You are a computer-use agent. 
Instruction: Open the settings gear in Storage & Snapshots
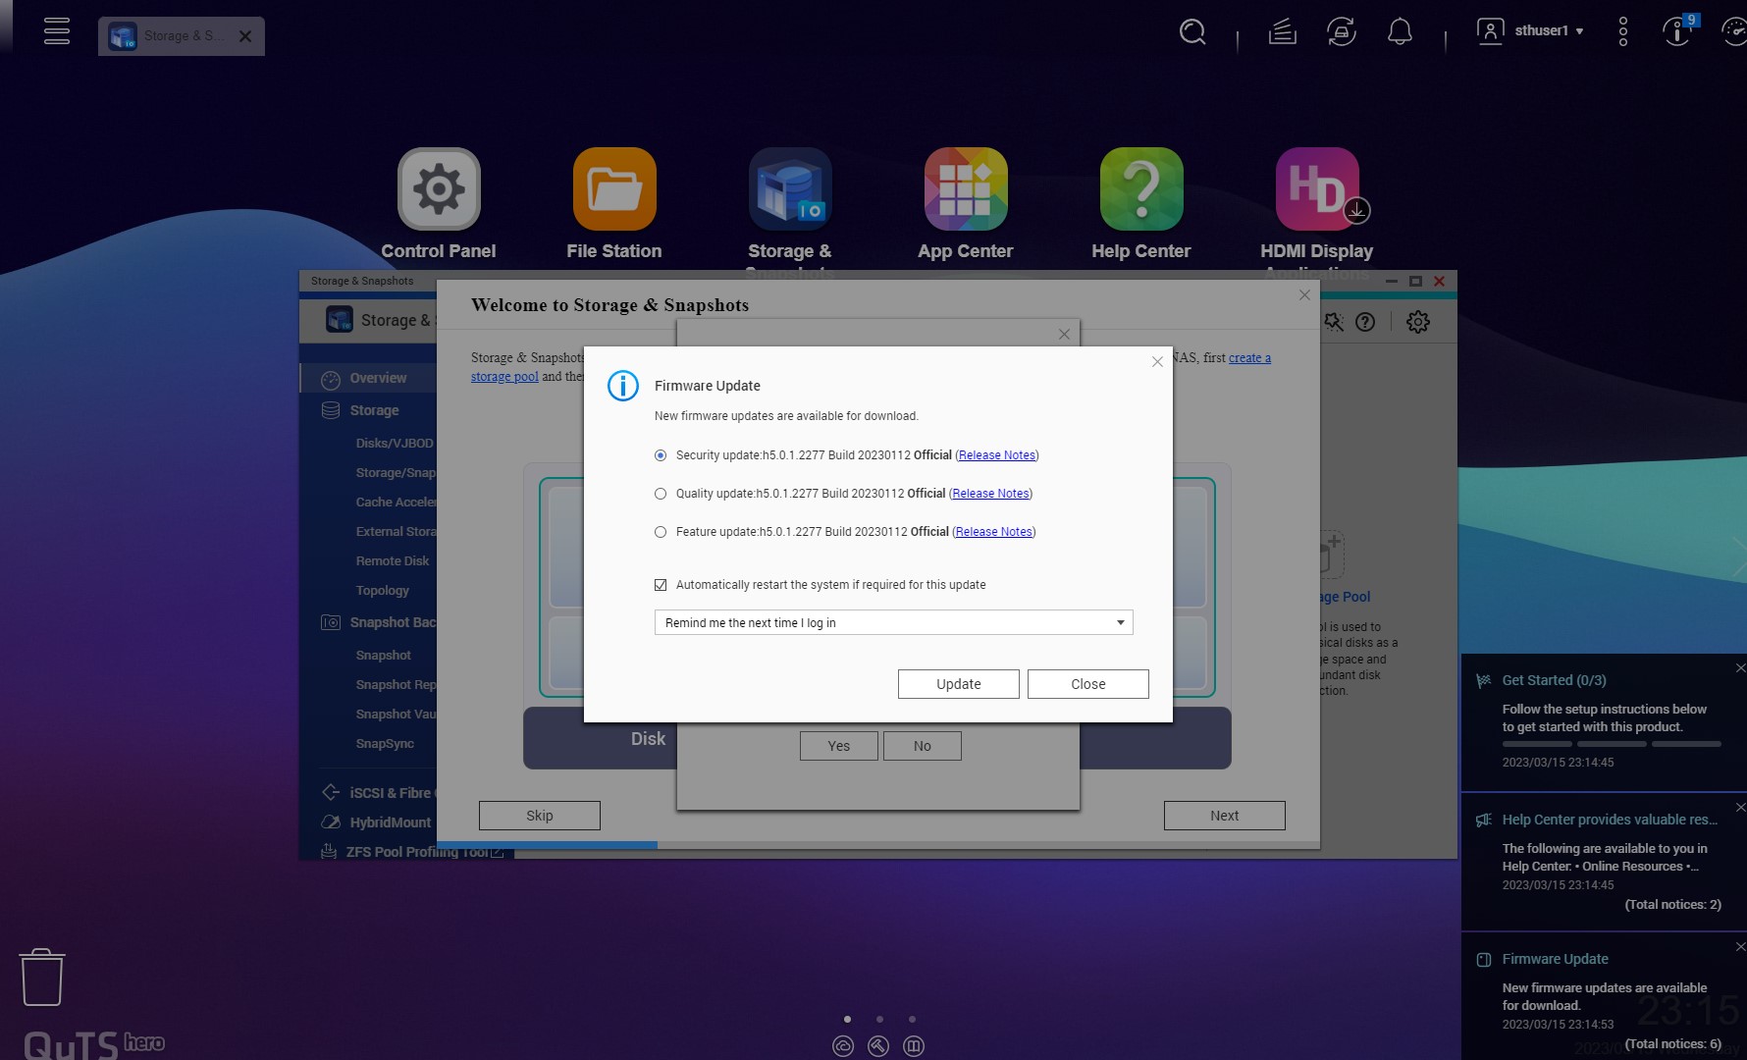point(1418,322)
